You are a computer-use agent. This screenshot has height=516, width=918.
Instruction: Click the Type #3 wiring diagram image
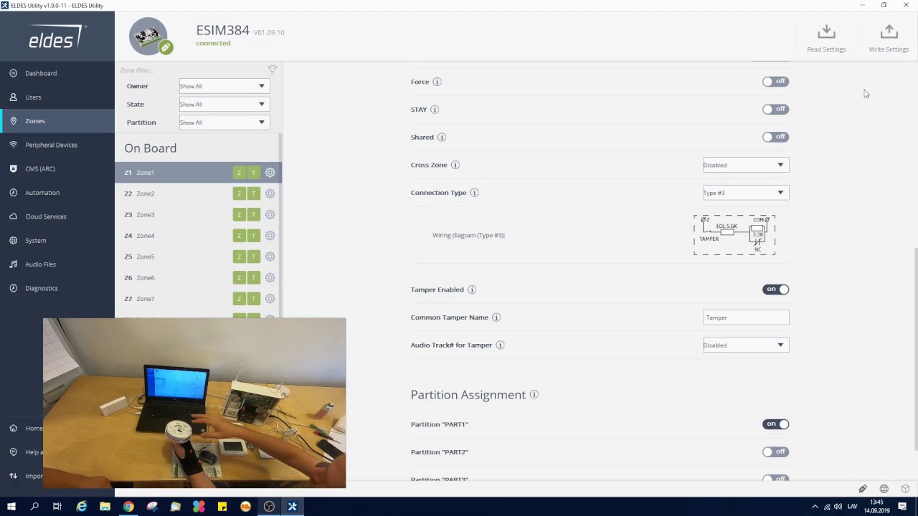[x=734, y=235]
